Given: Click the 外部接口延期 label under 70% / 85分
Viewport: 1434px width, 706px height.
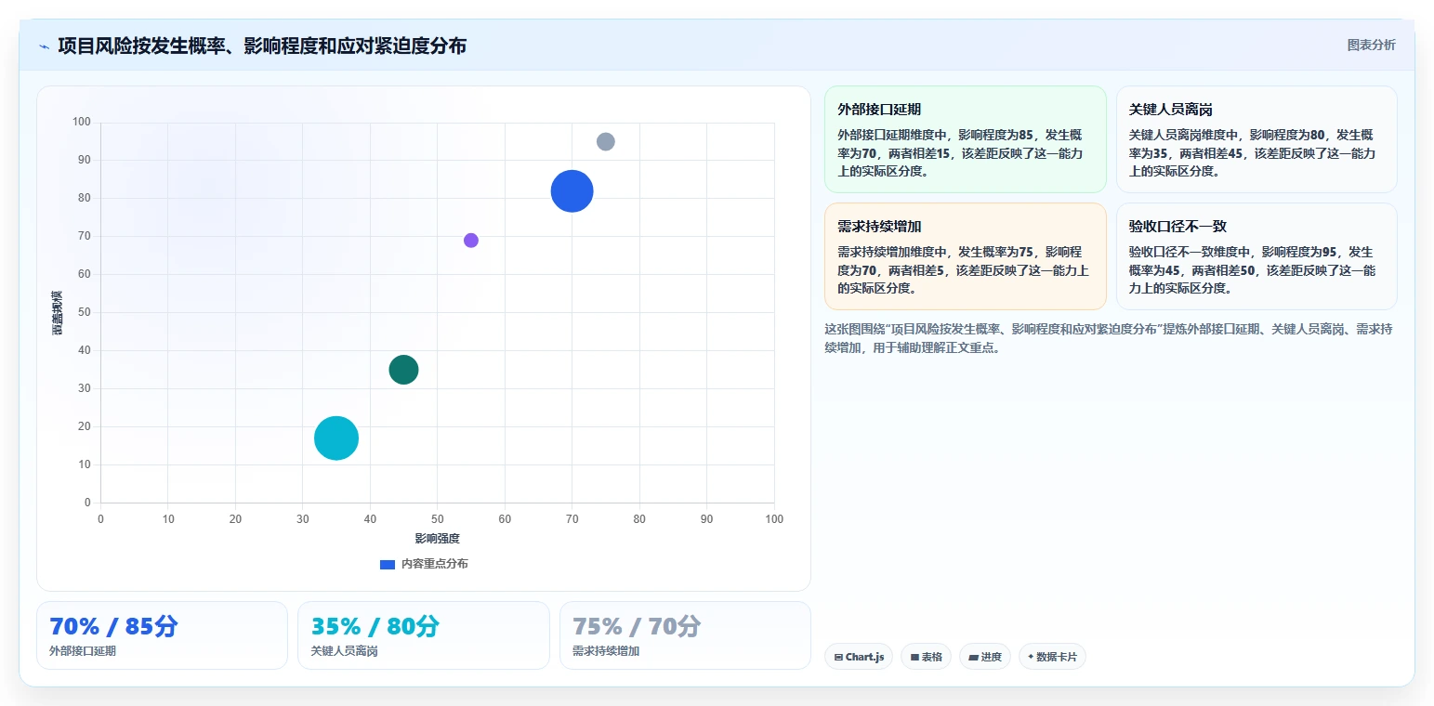Looking at the screenshot, I should click(83, 651).
